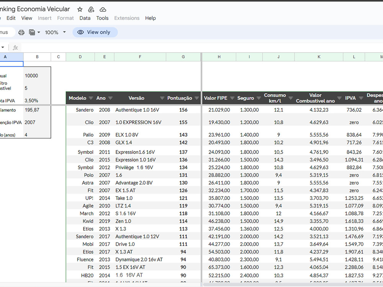Star the Ranking Economia Veicular document
The height and width of the screenshot is (287, 383).
click(80, 10)
